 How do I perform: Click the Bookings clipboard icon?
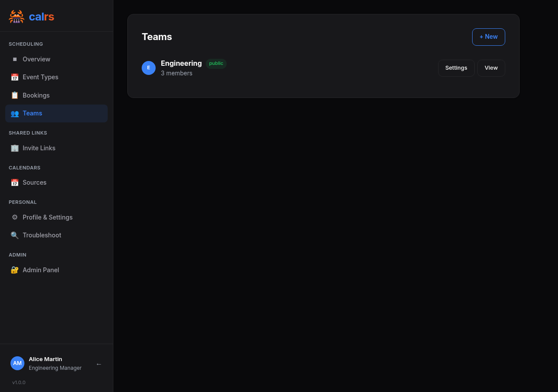[x=15, y=95]
